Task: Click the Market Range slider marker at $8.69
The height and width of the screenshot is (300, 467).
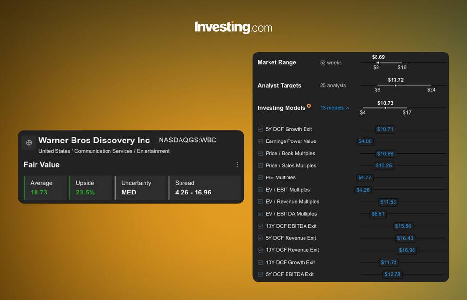Action: pyautogui.click(x=378, y=63)
